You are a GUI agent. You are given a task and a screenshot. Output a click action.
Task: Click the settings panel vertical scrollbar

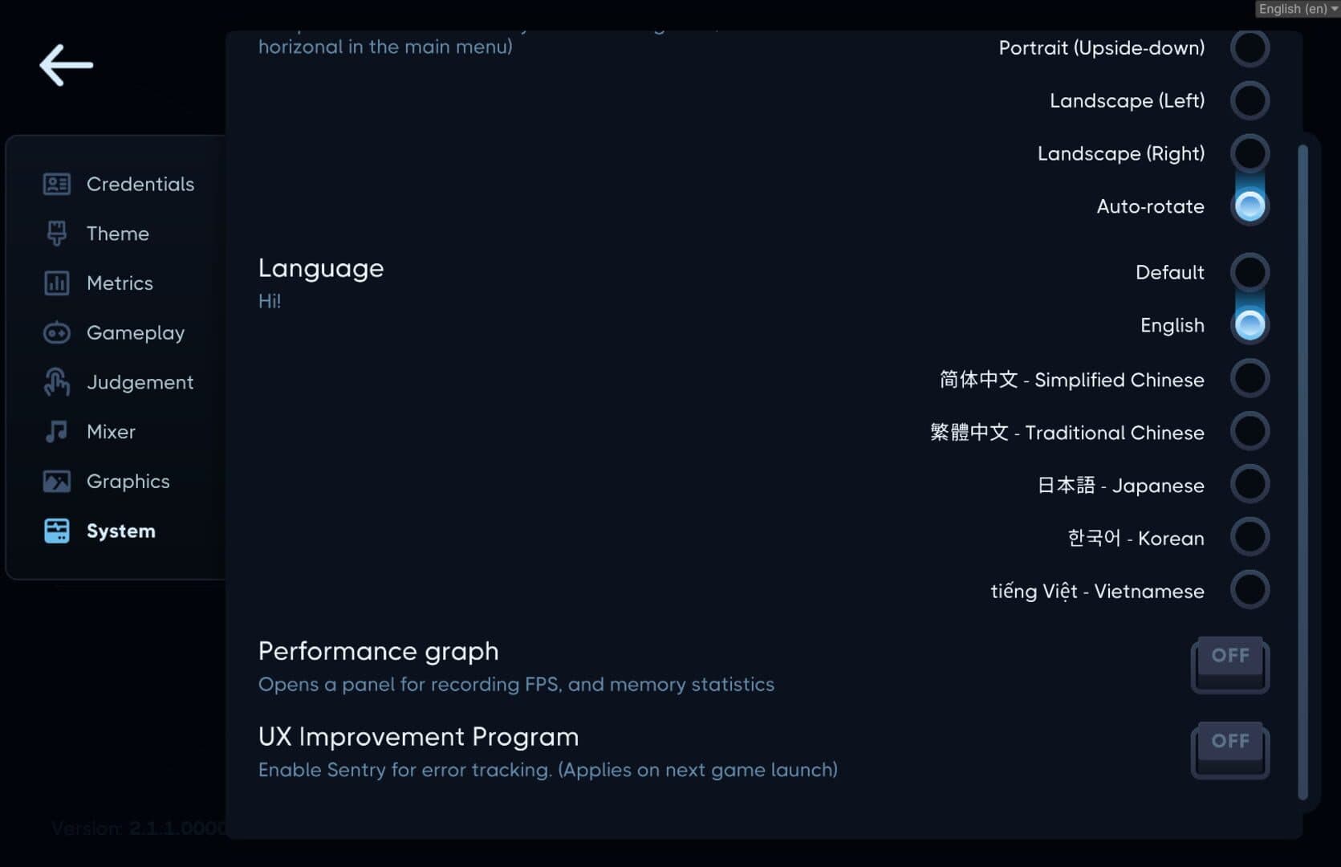click(1302, 472)
